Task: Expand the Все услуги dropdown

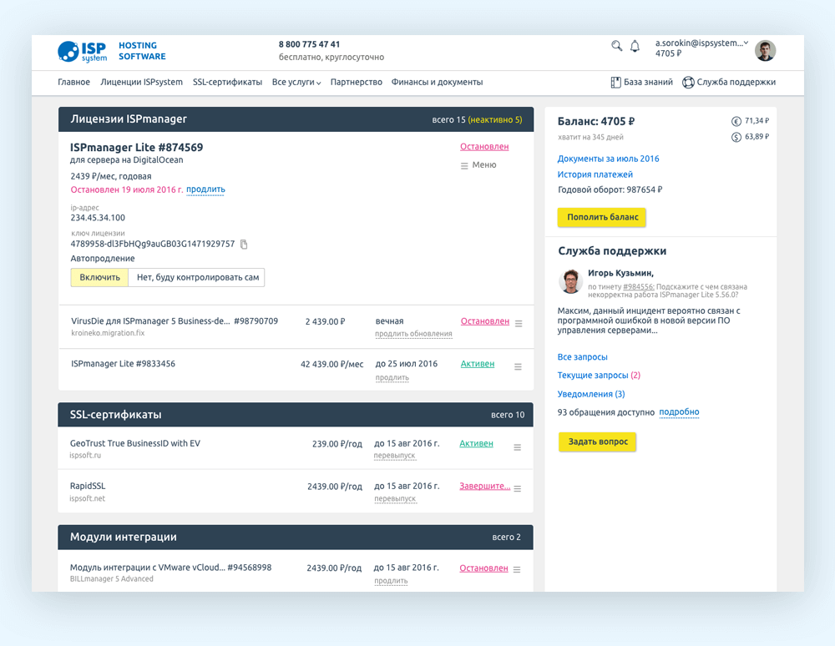Action: pos(294,82)
